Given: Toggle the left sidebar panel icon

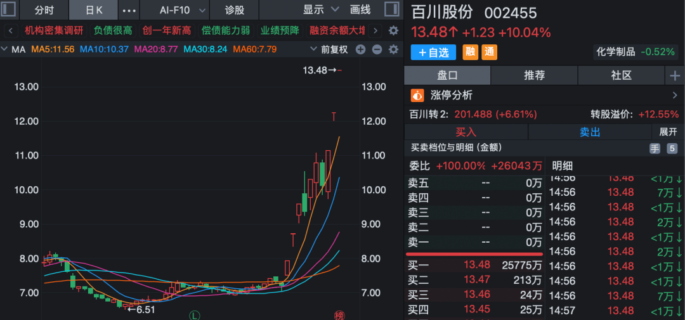Looking at the screenshot, I should [9, 9].
